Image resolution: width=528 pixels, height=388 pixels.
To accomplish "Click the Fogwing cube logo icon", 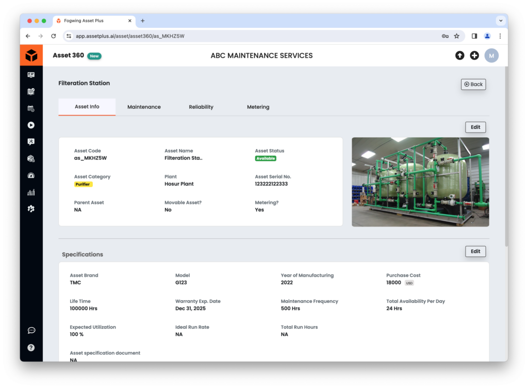I will (x=31, y=55).
